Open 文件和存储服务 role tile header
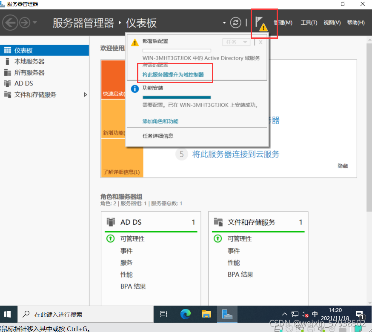The width and height of the screenshot is (372, 332). 258,222
